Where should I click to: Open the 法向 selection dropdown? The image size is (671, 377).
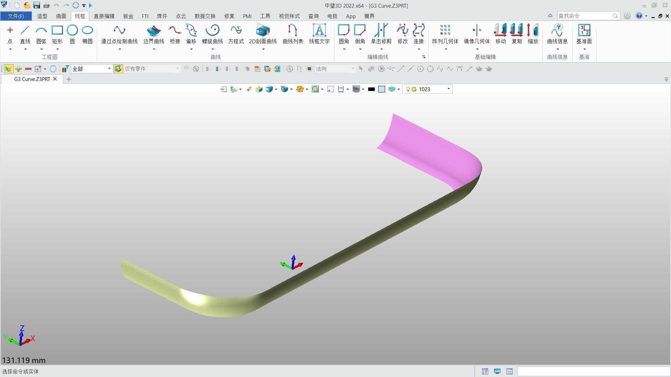click(x=352, y=68)
